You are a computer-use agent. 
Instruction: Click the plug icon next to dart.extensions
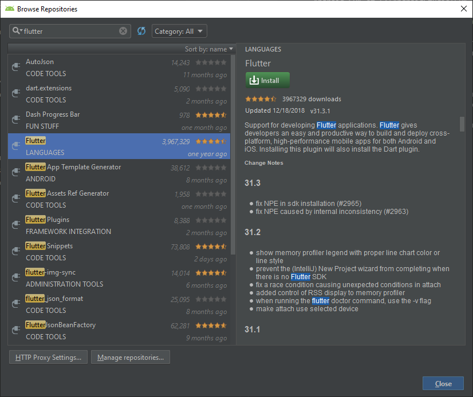(x=15, y=93)
